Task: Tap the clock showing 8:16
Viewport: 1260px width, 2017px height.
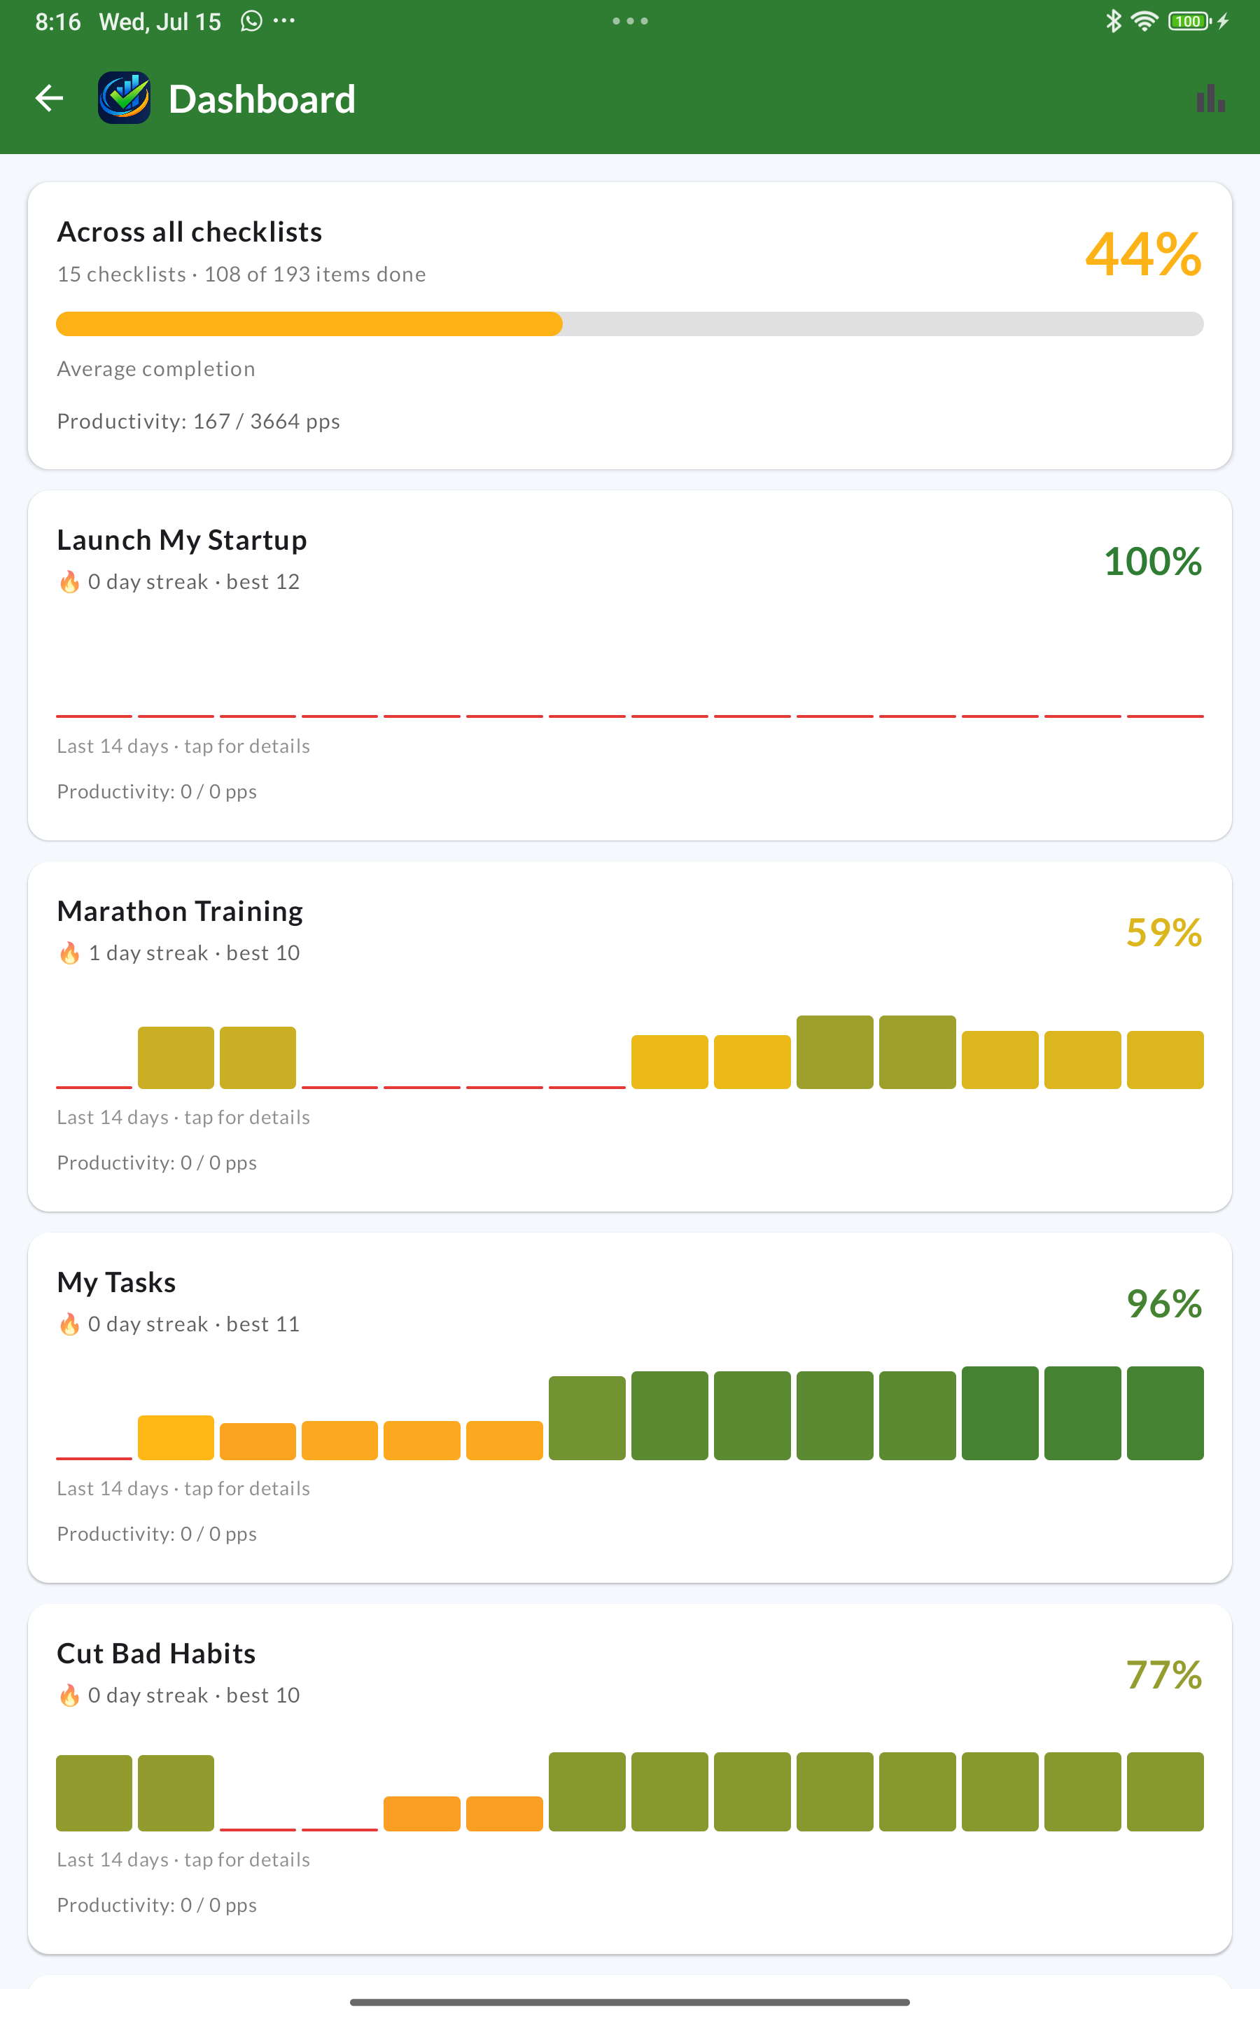Action: [x=57, y=21]
